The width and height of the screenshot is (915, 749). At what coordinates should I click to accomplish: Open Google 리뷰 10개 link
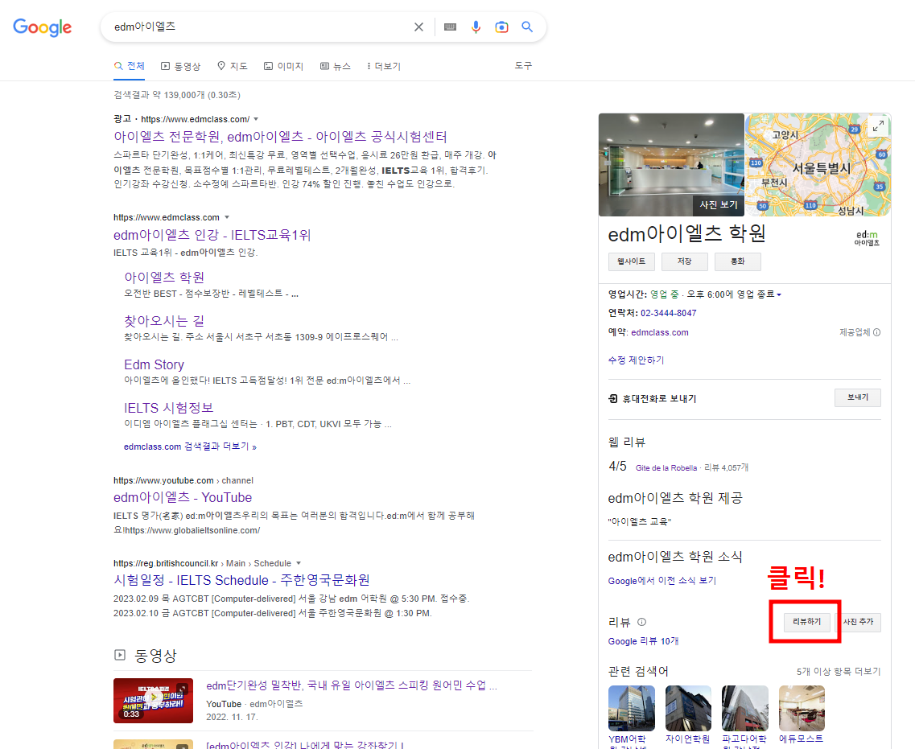point(643,641)
